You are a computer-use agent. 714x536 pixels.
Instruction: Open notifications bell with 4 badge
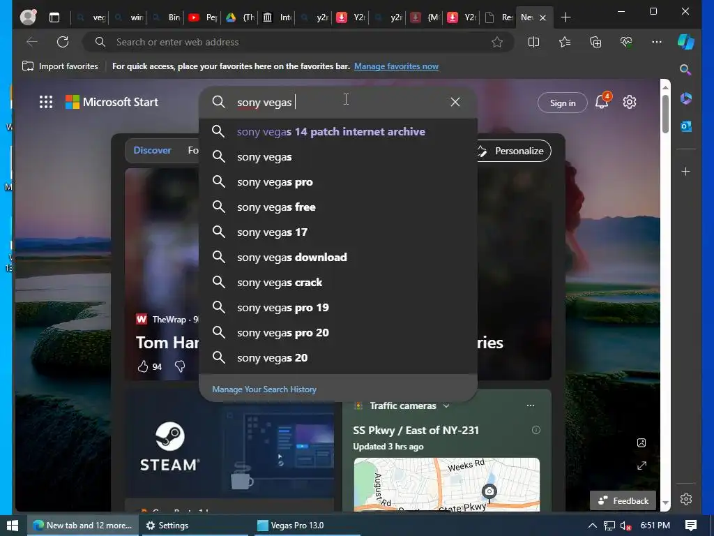pyautogui.click(x=602, y=101)
